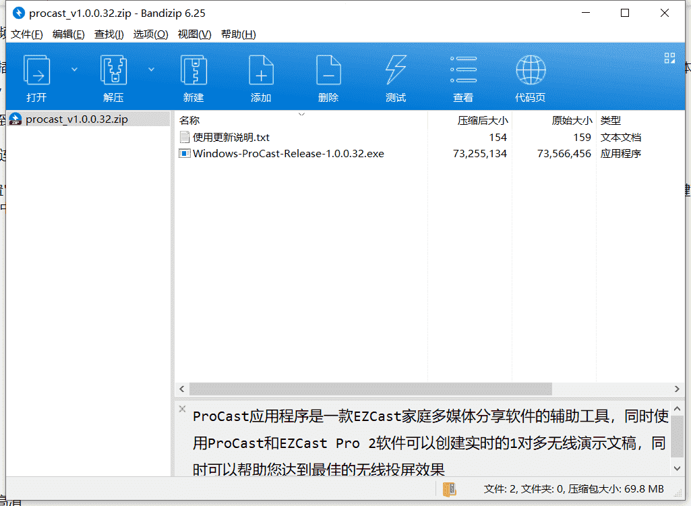Click the Open (打开) toolbar icon
The width and height of the screenshot is (691, 506).
36,70
